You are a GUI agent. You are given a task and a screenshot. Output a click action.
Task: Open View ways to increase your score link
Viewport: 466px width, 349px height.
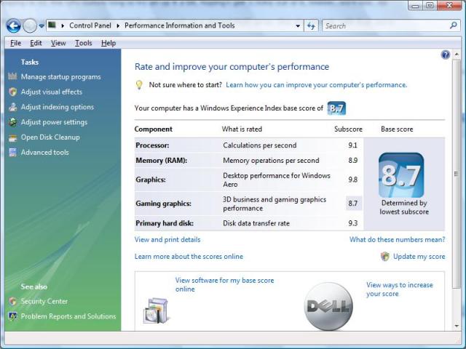pos(400,289)
